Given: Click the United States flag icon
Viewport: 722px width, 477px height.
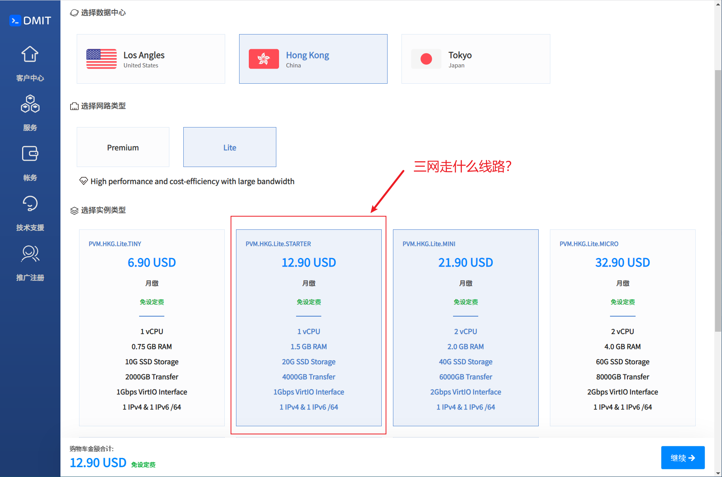Looking at the screenshot, I should [x=102, y=59].
